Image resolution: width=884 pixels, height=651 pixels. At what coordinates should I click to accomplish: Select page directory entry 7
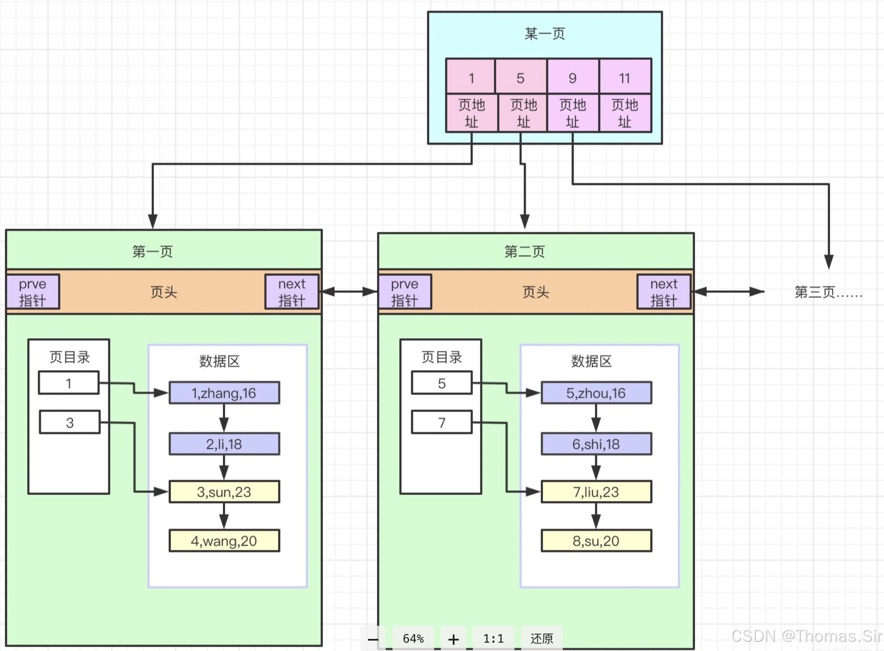click(442, 423)
